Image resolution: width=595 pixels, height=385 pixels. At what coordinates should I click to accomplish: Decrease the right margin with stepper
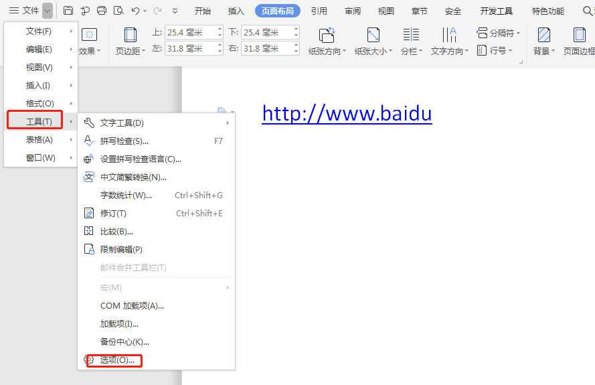click(x=296, y=52)
